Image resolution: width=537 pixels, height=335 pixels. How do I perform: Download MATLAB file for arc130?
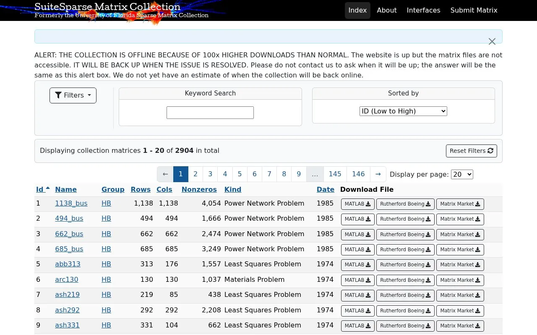[x=358, y=280]
